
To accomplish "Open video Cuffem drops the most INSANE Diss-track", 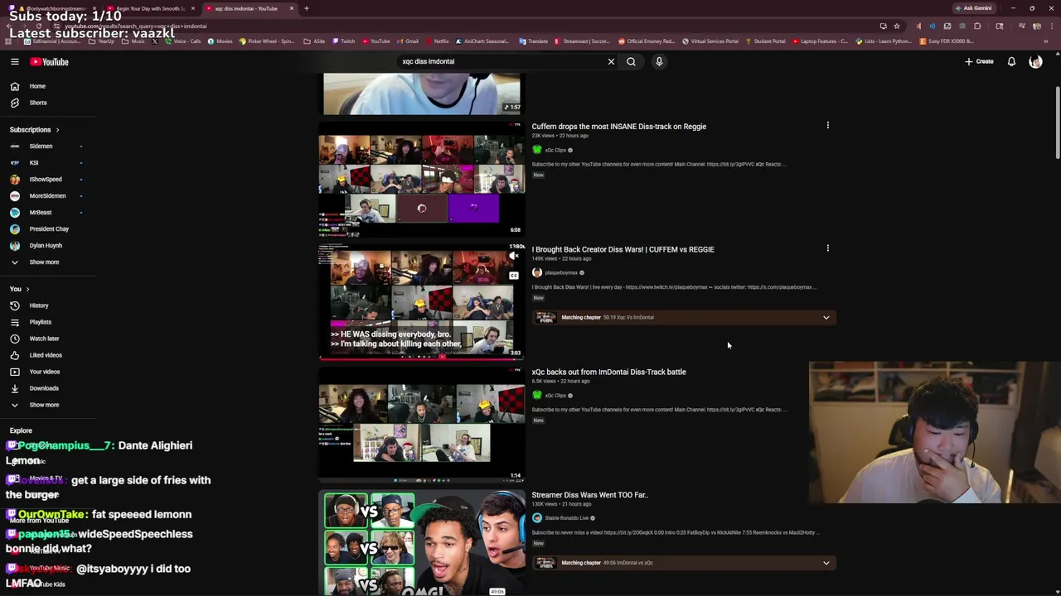I will click(x=619, y=127).
